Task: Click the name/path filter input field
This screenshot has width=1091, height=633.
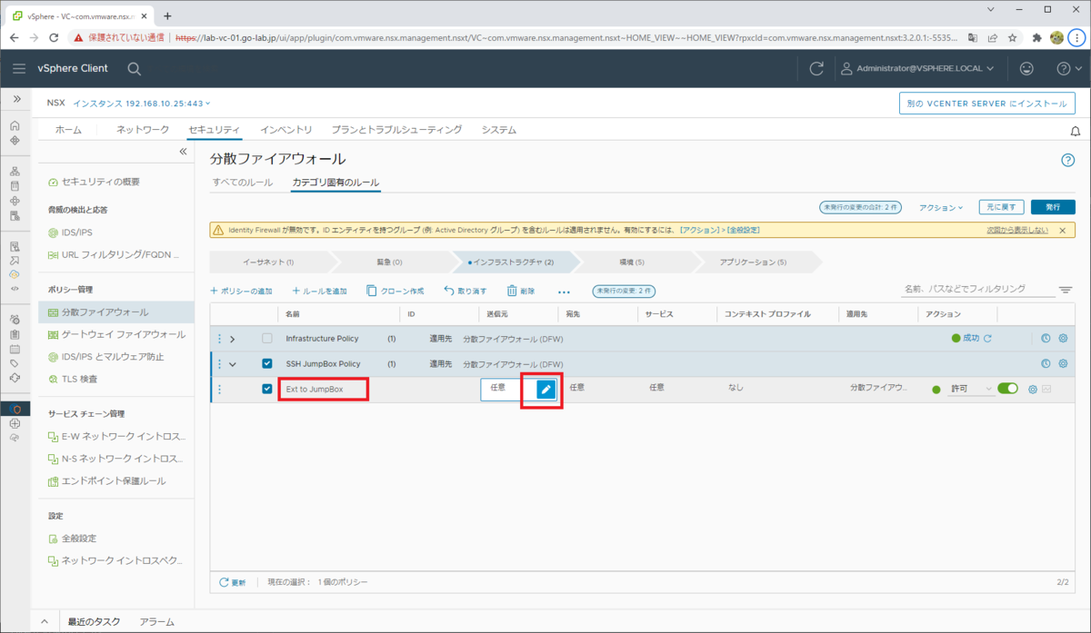Action: 976,289
